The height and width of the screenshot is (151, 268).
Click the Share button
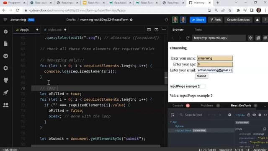(198, 20)
